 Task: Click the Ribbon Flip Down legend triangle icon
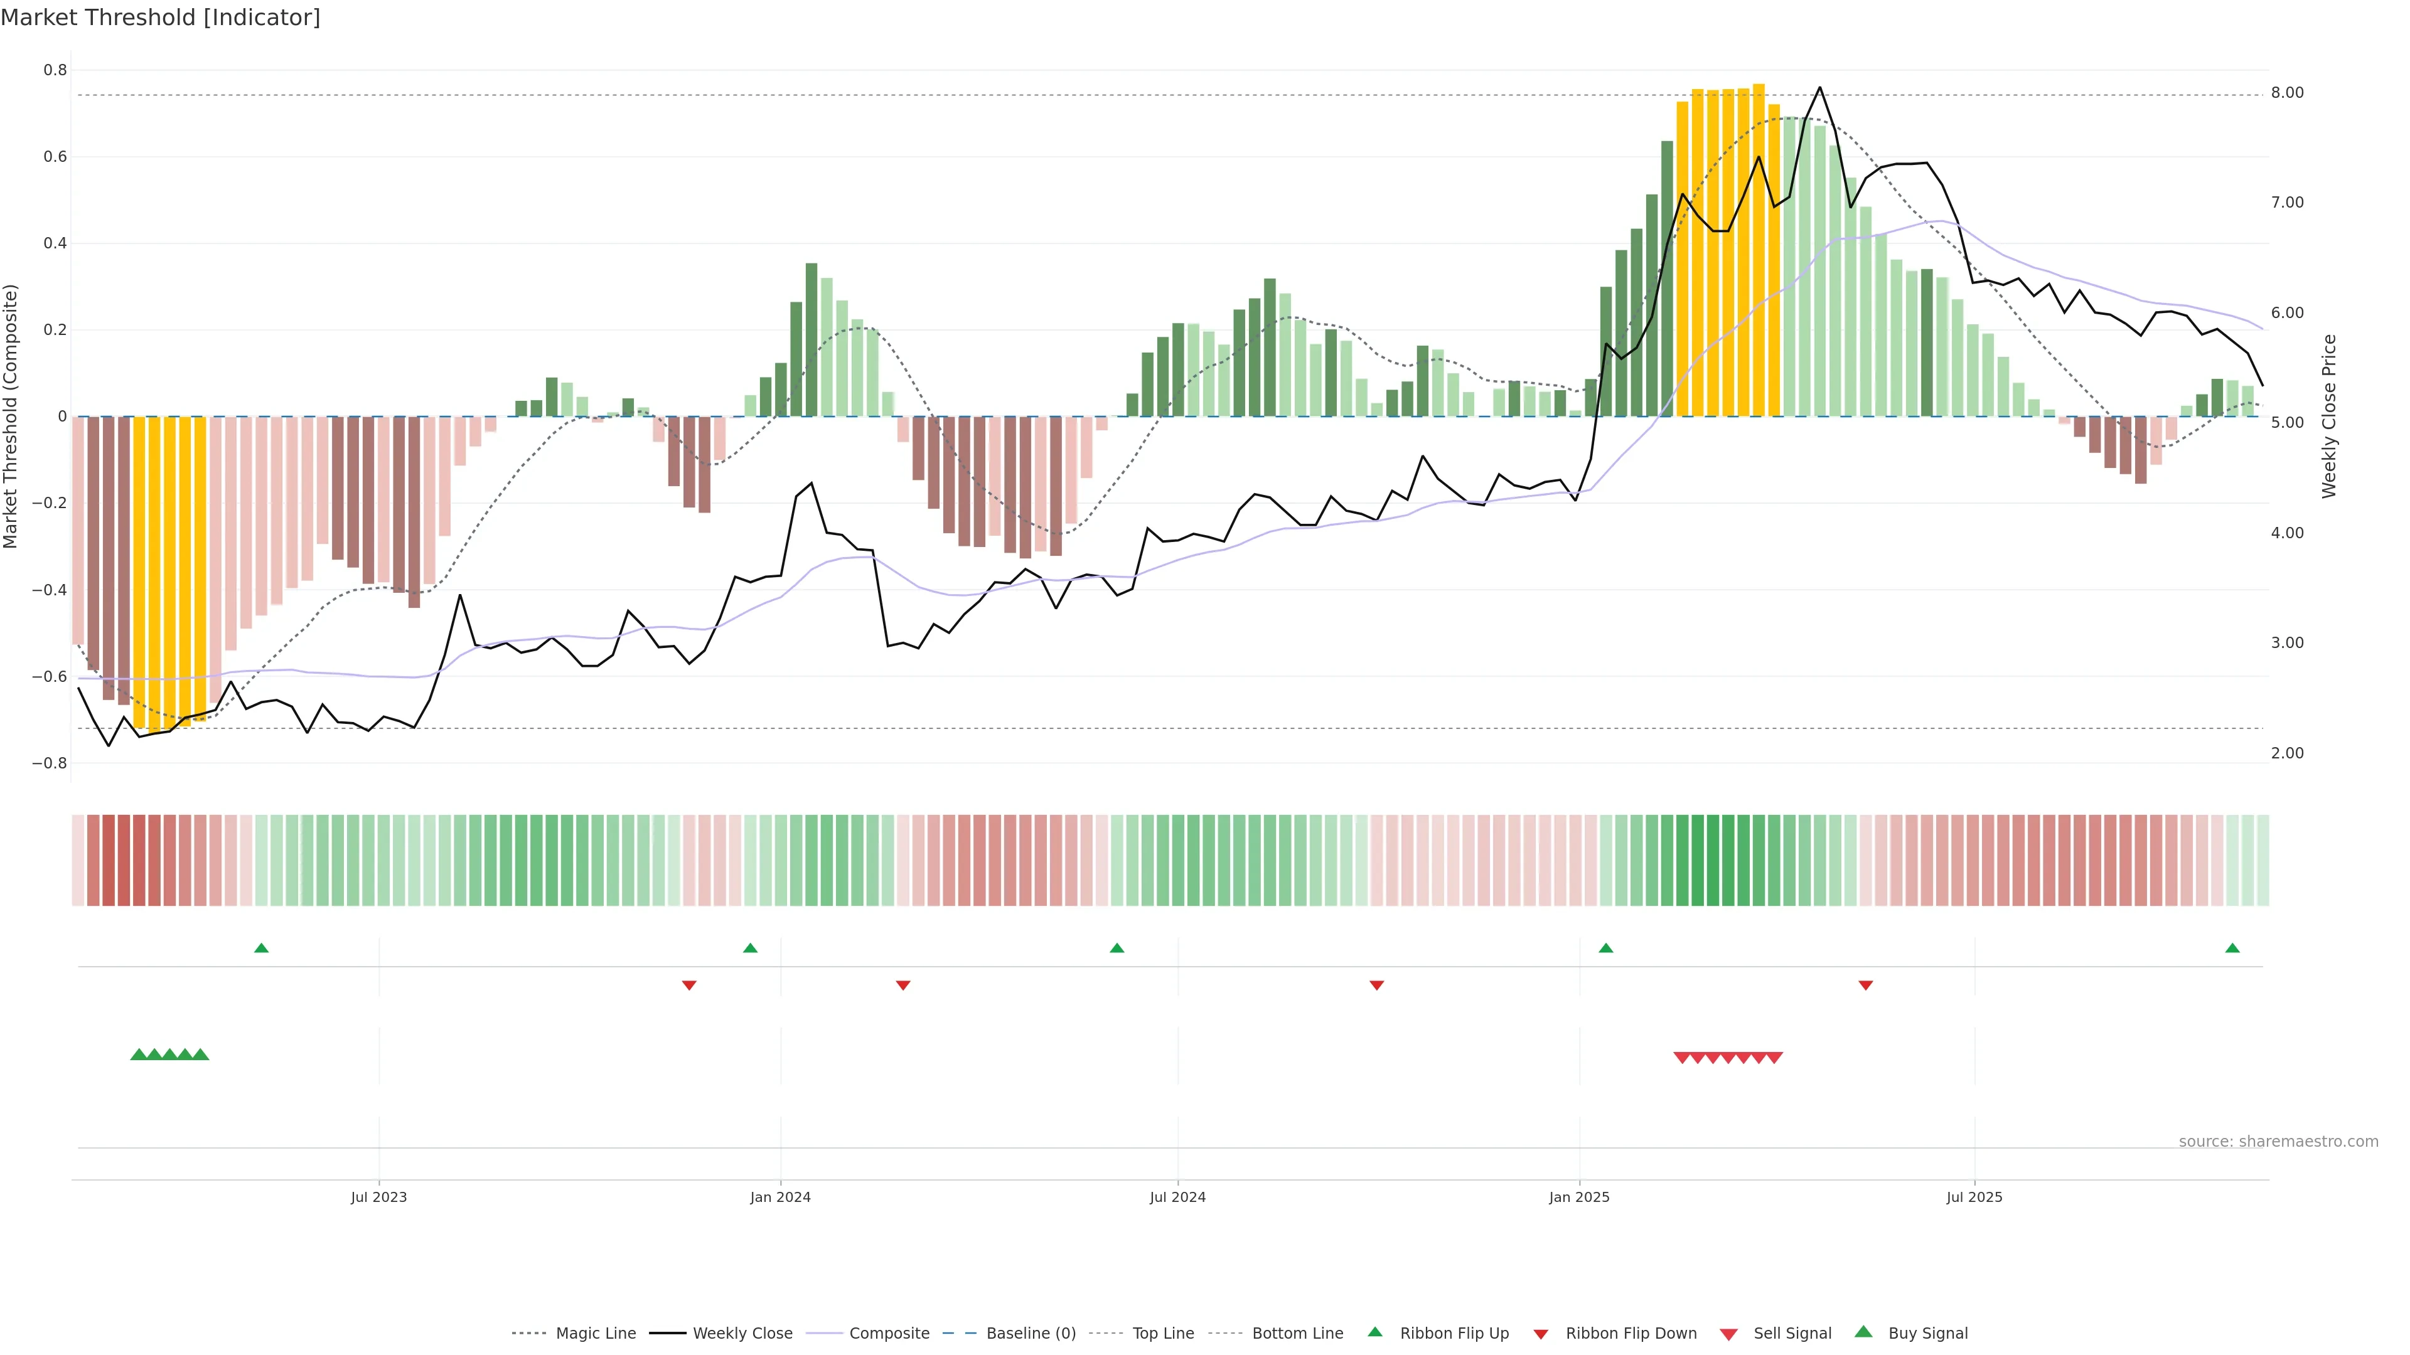click(x=1541, y=1334)
